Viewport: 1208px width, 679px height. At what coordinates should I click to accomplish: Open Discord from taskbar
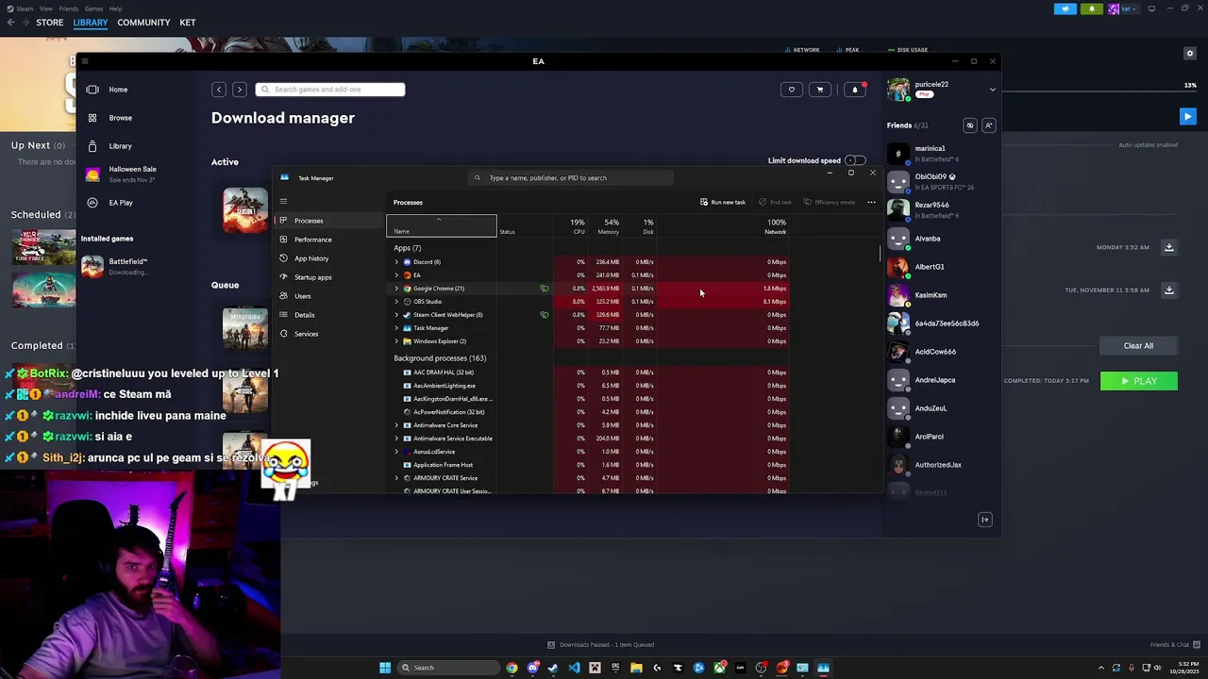coord(532,668)
